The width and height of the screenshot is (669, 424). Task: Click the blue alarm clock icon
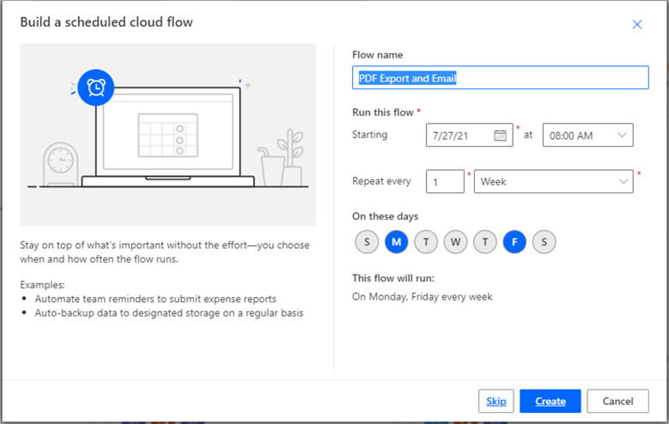click(x=96, y=88)
